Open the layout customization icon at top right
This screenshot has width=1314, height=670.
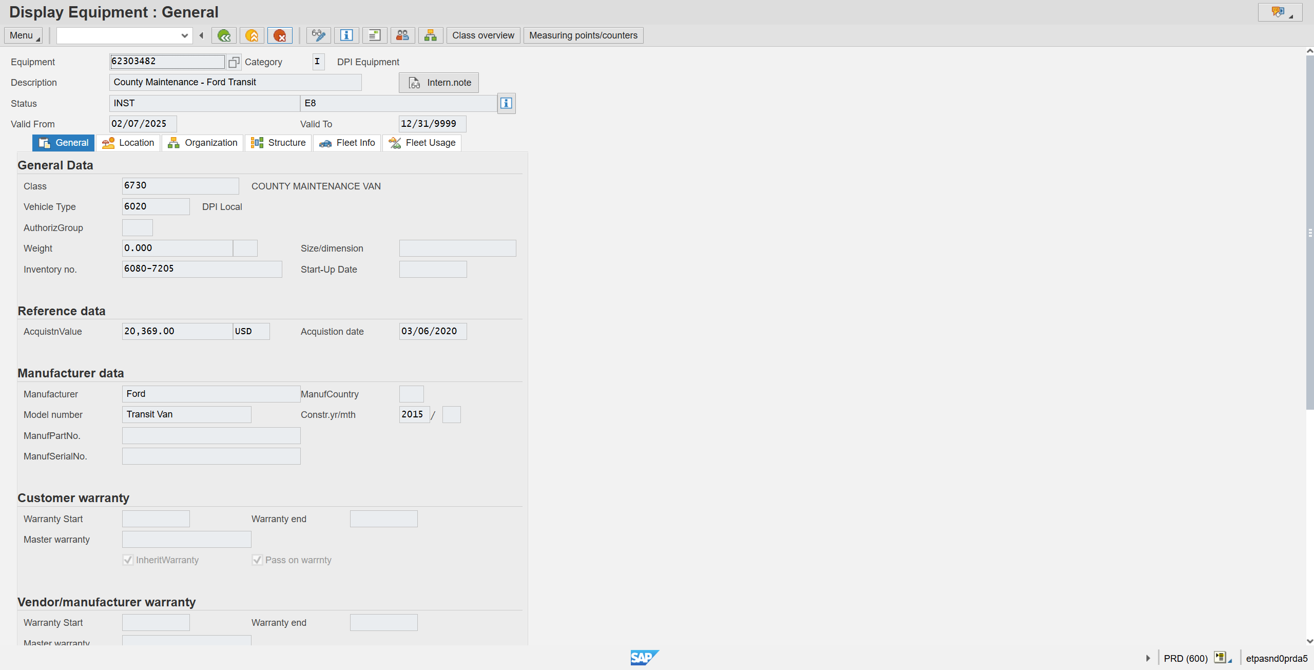(x=1280, y=12)
